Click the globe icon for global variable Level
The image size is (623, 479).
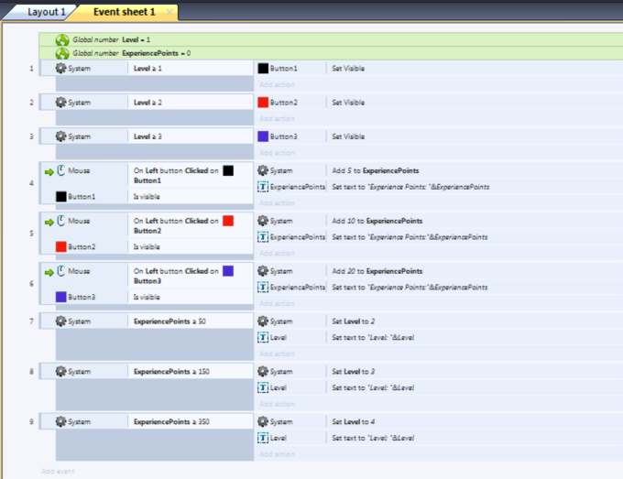pyautogui.click(x=62, y=40)
